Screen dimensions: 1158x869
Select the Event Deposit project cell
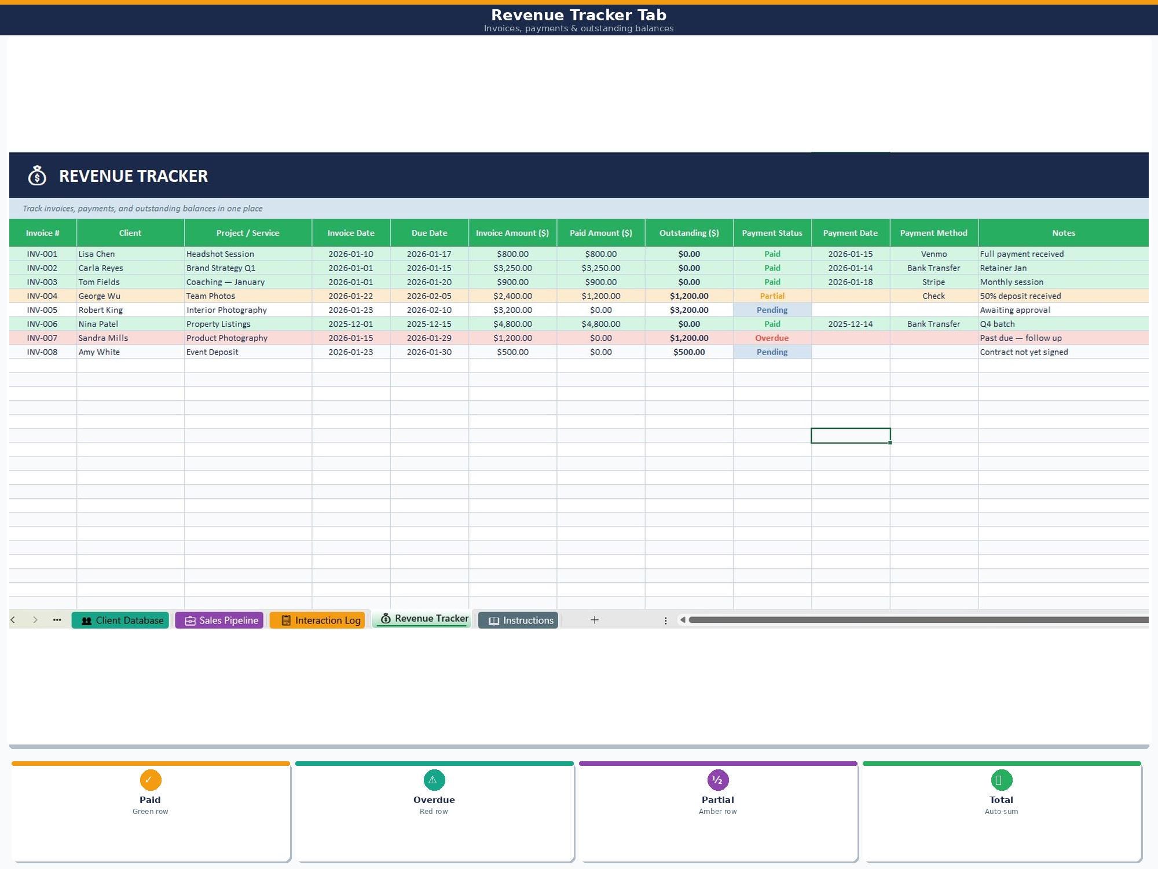click(x=248, y=352)
